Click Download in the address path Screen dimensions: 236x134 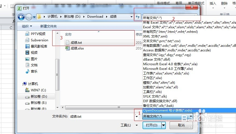95,17
